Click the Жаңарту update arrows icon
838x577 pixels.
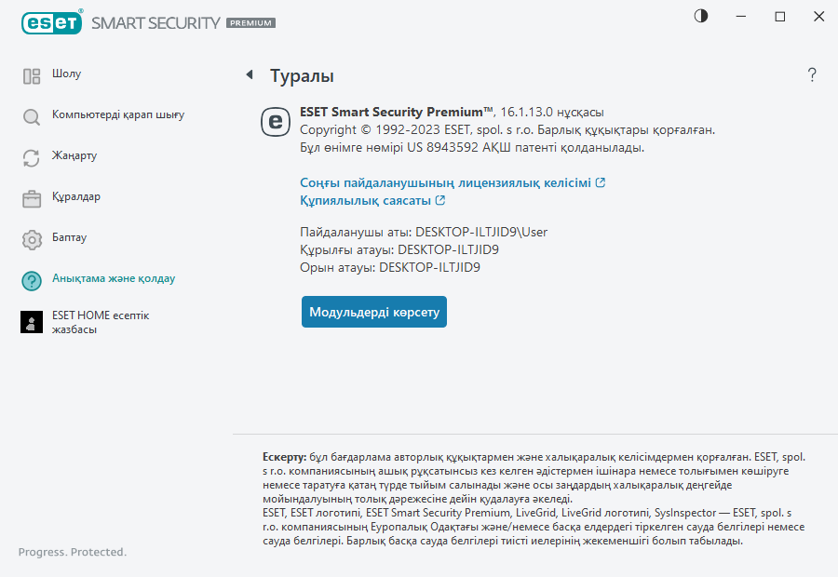pos(32,158)
